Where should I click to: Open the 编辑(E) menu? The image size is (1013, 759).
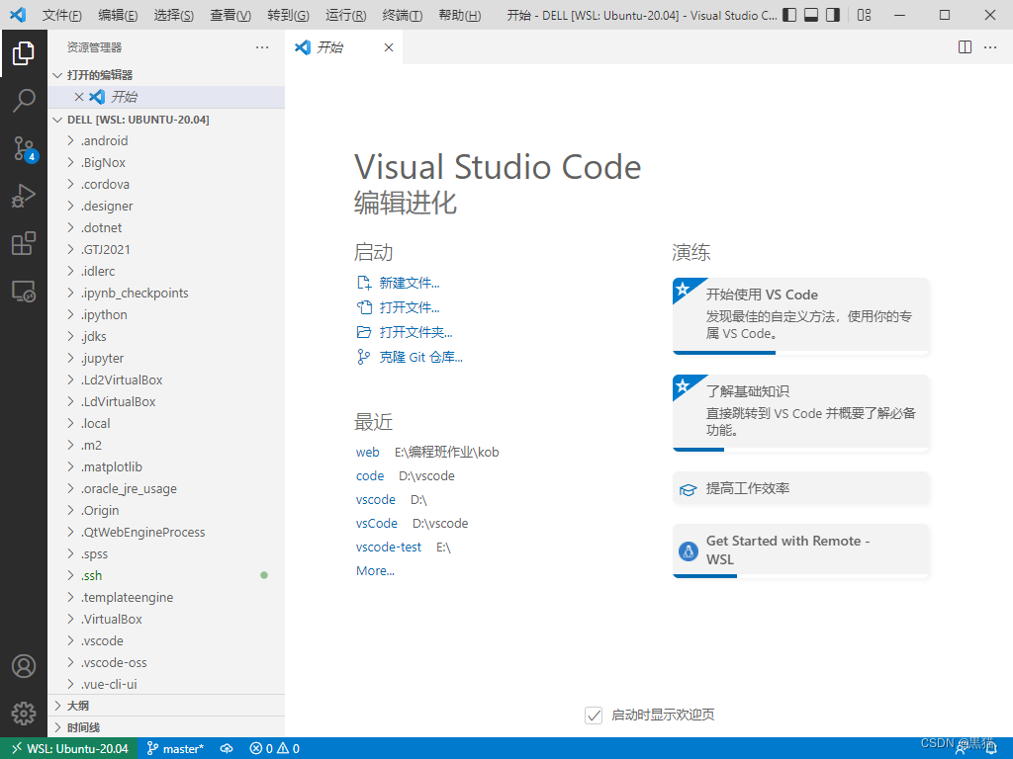point(119,15)
